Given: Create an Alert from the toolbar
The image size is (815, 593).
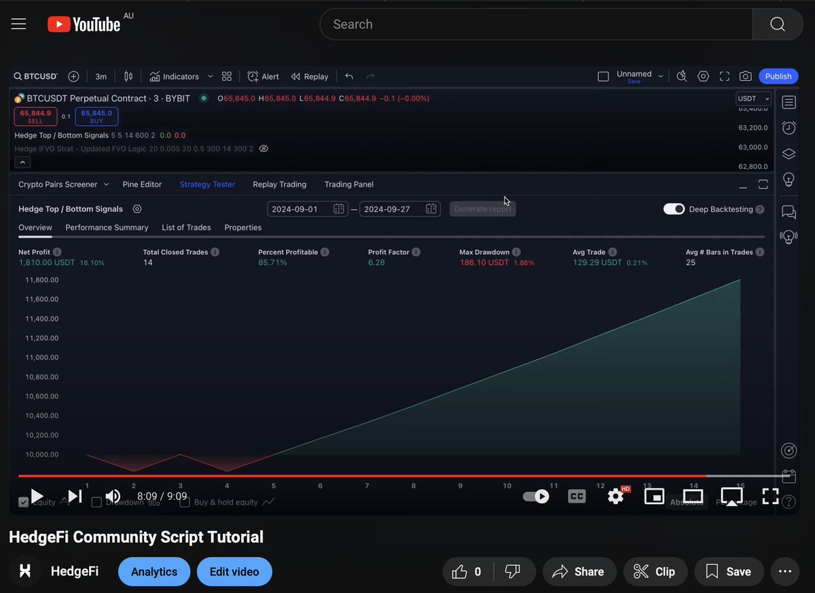Looking at the screenshot, I should pos(264,77).
